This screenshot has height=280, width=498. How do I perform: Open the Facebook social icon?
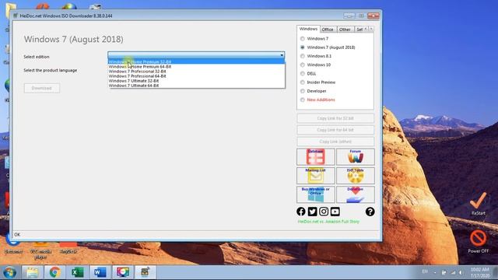click(301, 212)
